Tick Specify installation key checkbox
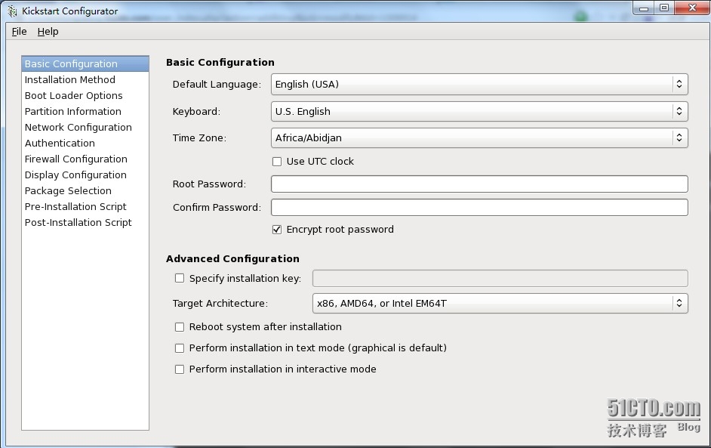The image size is (711, 448). pos(180,278)
